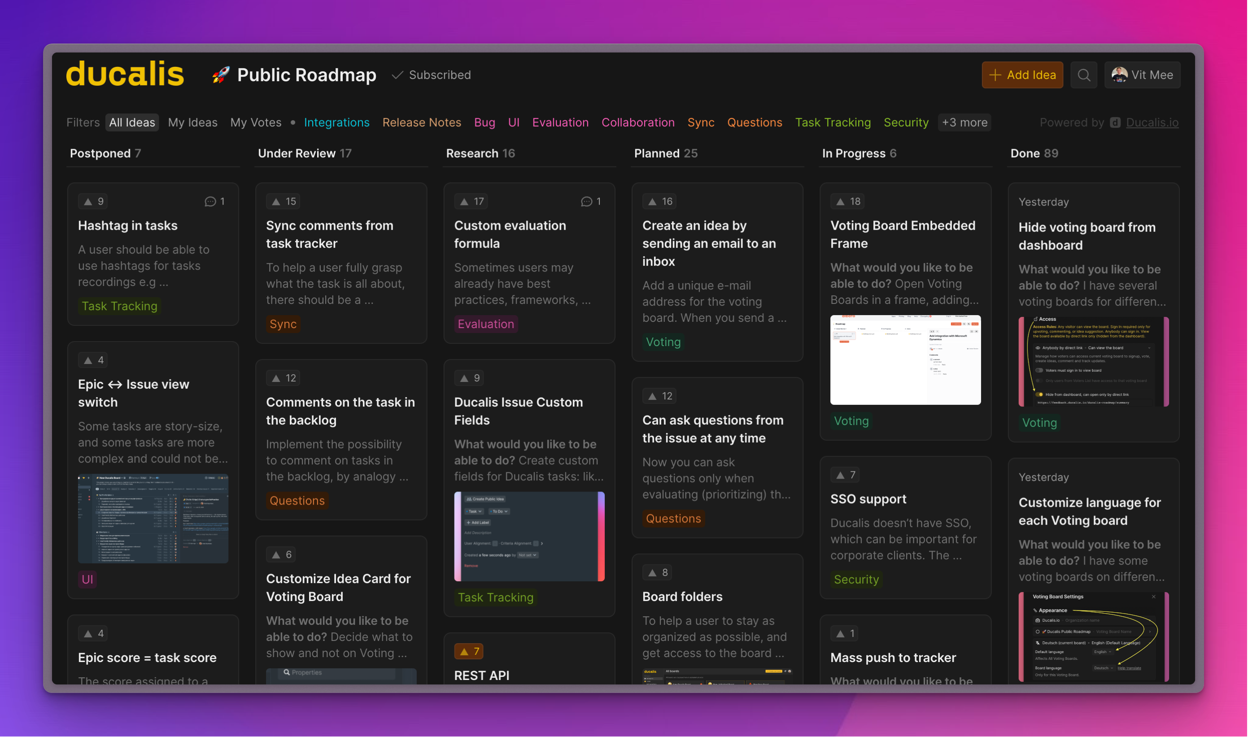Switch to the My Ideas tab
1248x737 pixels.
coord(192,123)
